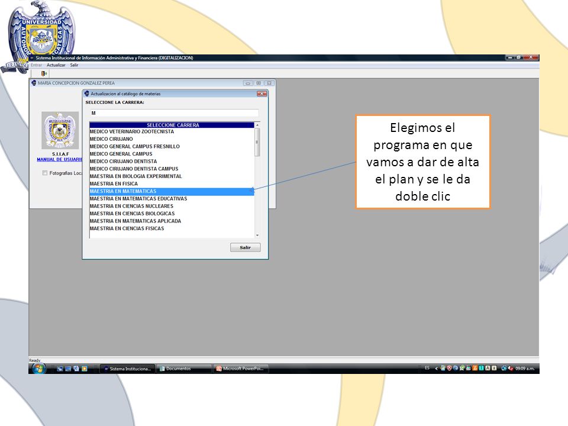Screen dimensions: 568x426
Task: Select MAESTRIA EN CIENCIAS FISICAS
Action: coord(172,228)
